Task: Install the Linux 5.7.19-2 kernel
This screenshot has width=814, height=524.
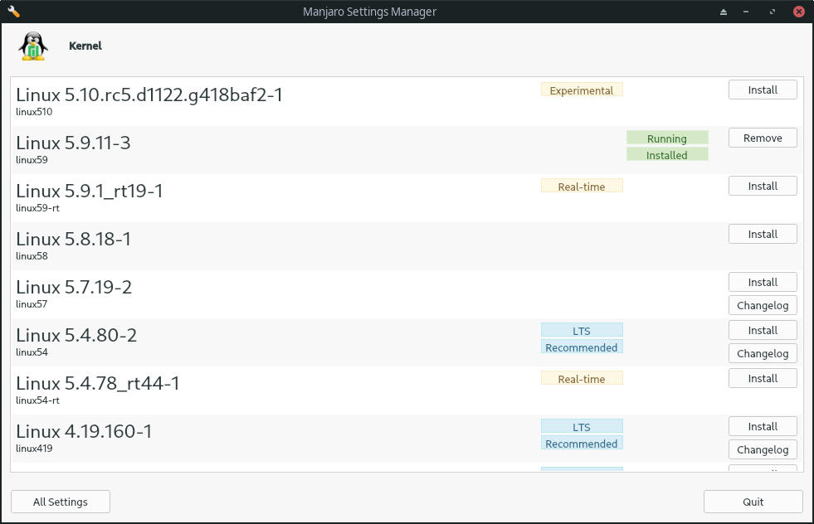Action: pyautogui.click(x=763, y=282)
